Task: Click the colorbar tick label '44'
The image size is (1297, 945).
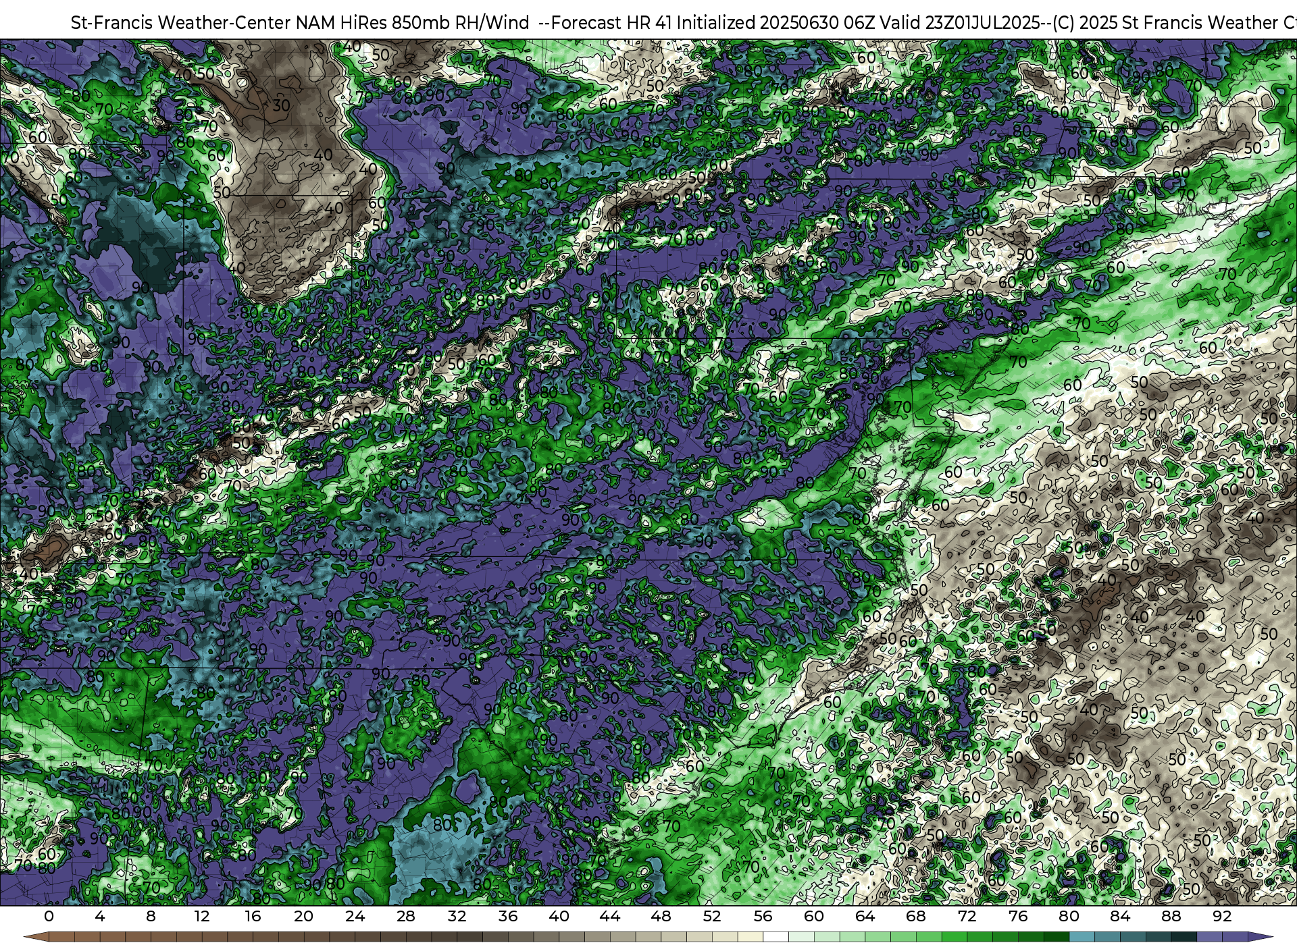Action: coord(610,916)
